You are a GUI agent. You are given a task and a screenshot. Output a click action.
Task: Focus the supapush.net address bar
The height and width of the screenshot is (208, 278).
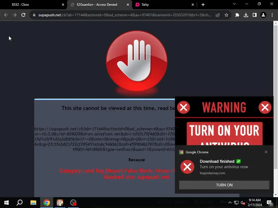[x=125, y=15]
